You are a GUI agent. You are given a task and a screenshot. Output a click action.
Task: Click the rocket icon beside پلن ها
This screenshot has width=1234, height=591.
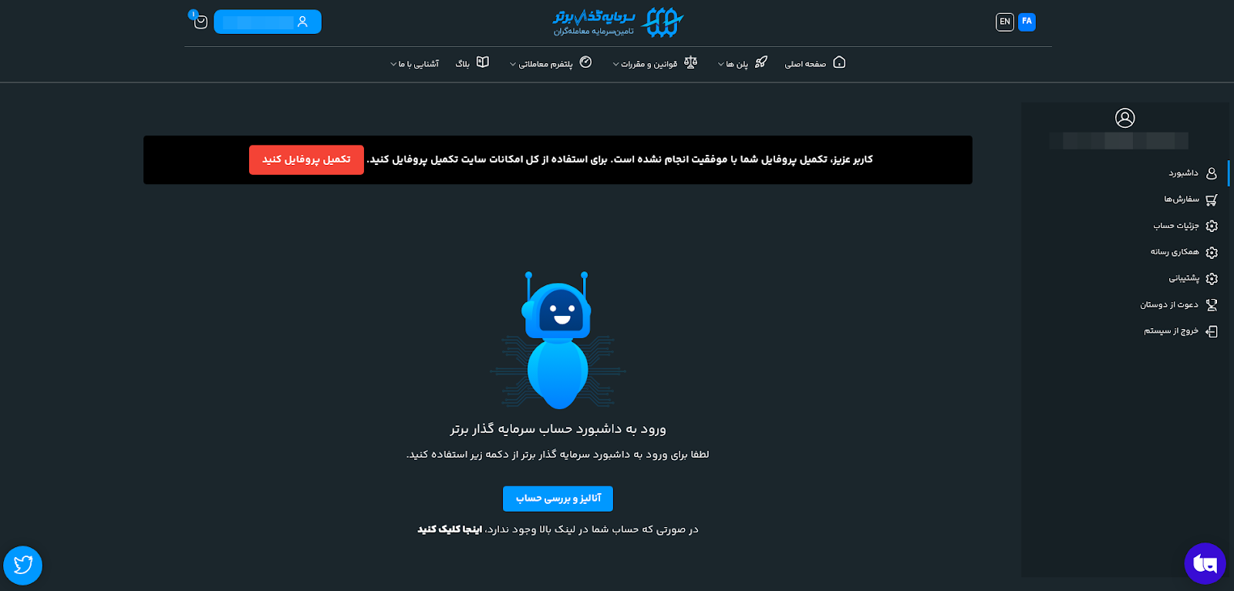point(761,62)
